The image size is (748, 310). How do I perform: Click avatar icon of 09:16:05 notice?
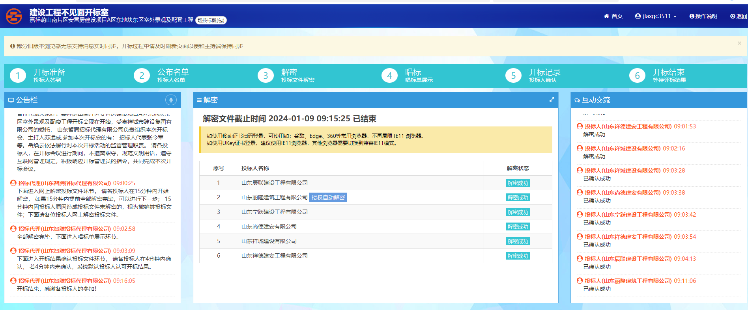pyautogui.click(x=13, y=280)
